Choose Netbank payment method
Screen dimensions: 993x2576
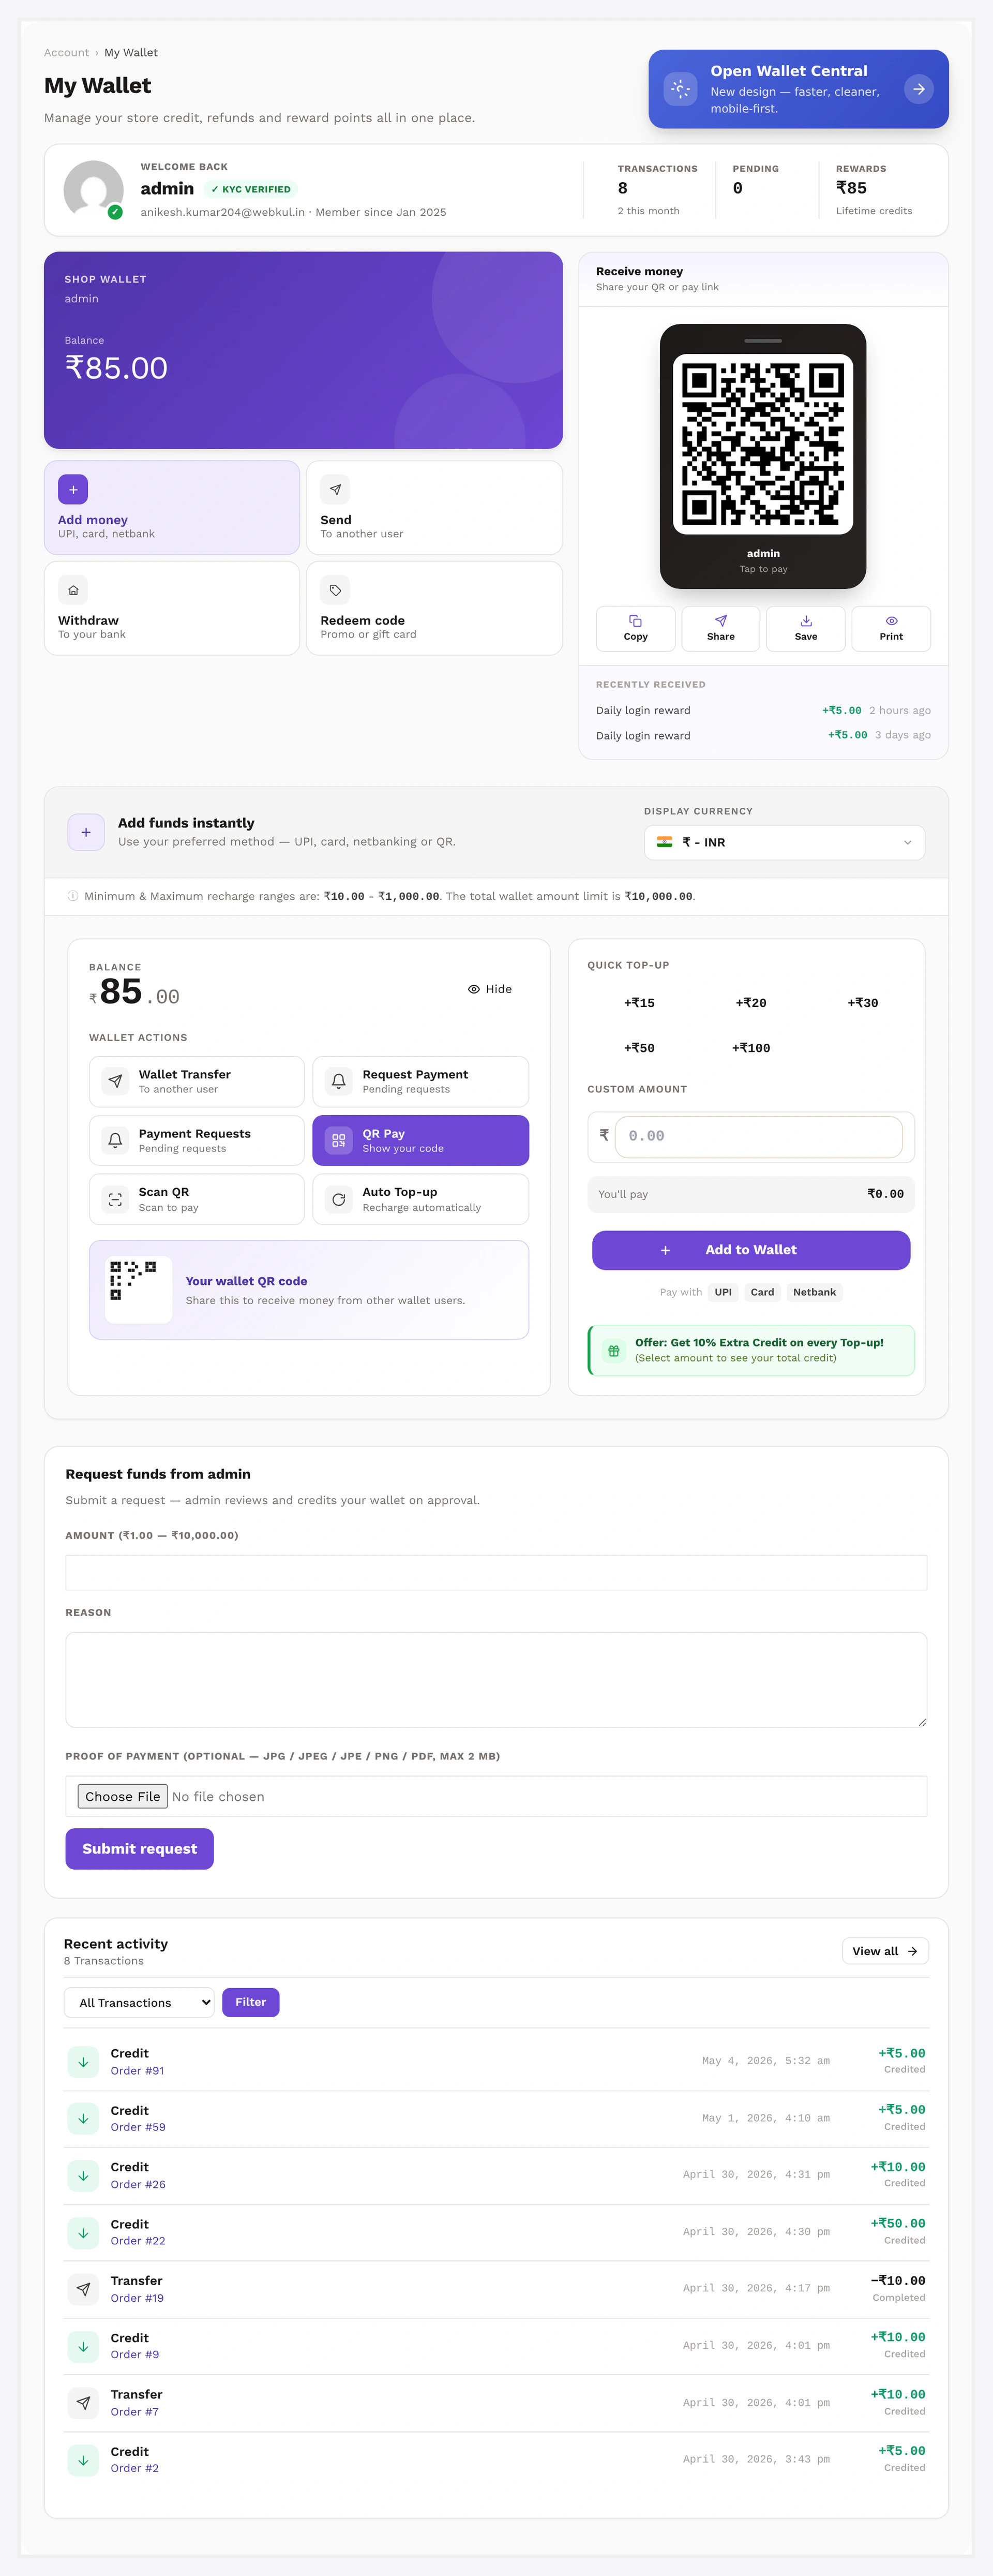coord(814,1292)
